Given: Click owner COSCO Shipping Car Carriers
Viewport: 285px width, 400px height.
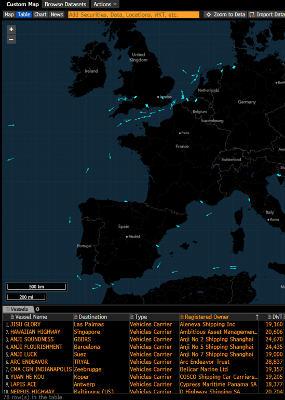Looking at the screenshot, I should click(219, 377).
